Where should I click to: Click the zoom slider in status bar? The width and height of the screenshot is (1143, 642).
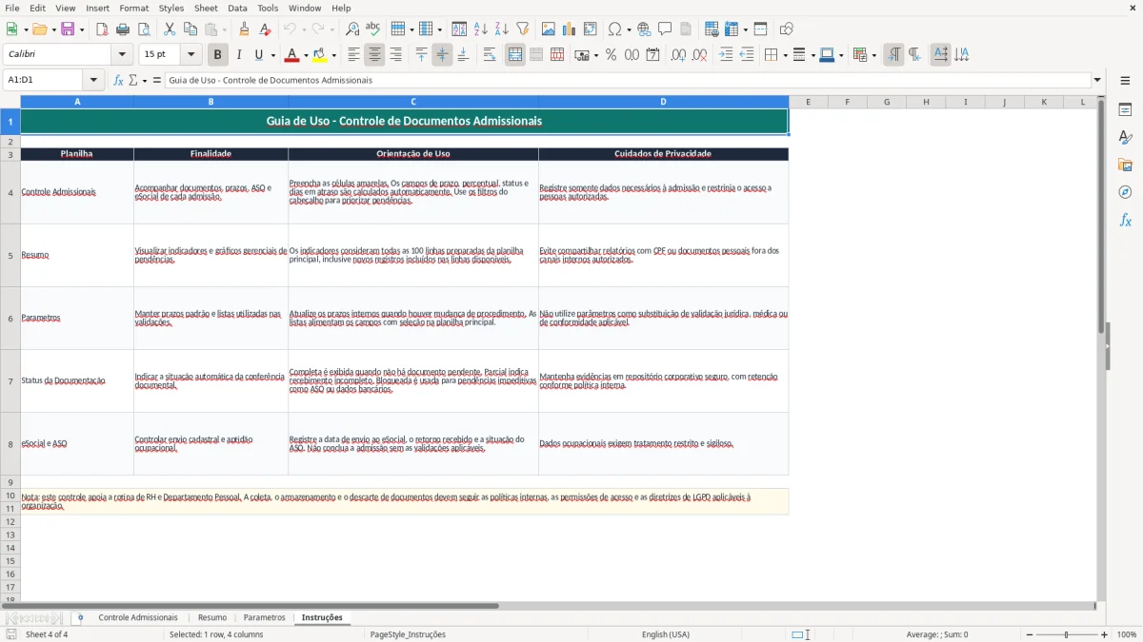[x=1067, y=634]
